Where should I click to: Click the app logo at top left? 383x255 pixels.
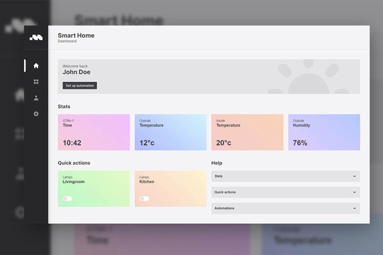tap(36, 37)
